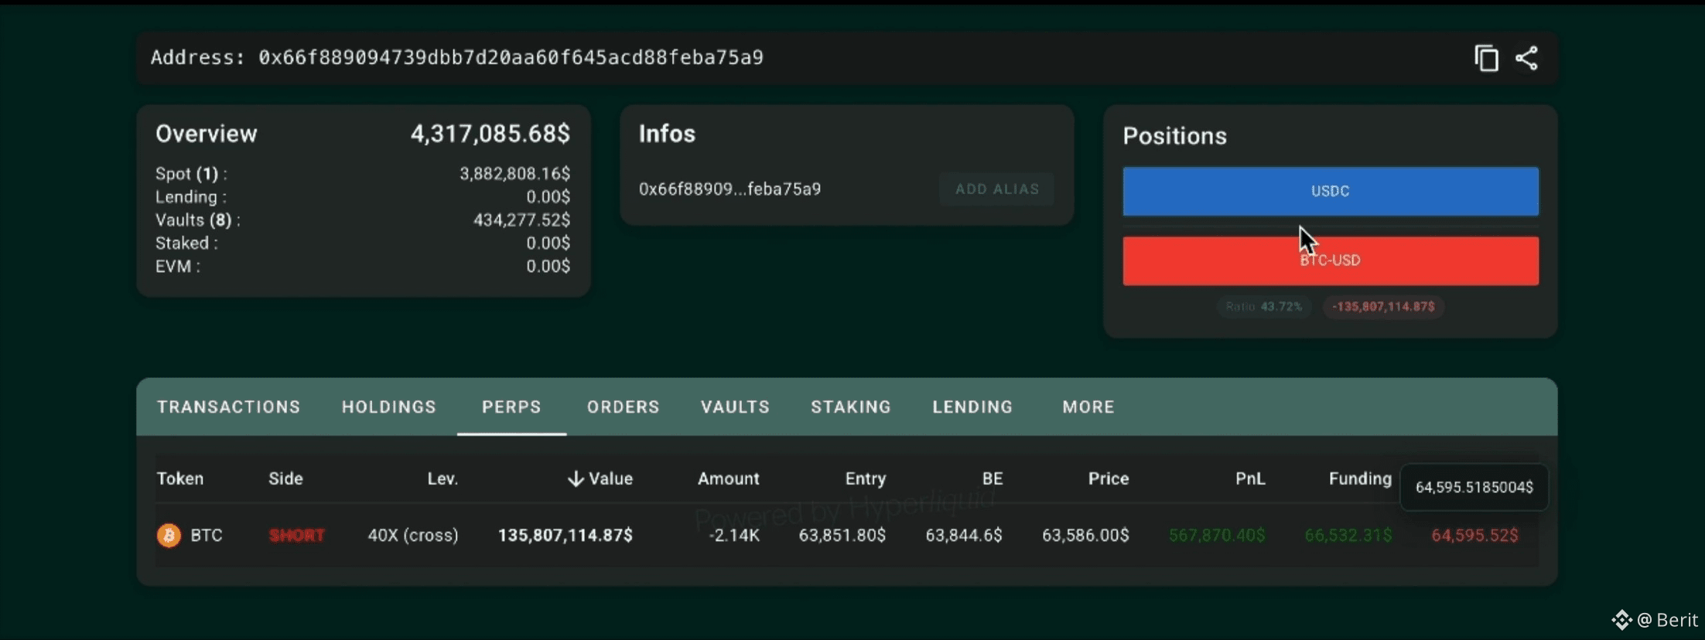Click the Price column header

click(1109, 478)
